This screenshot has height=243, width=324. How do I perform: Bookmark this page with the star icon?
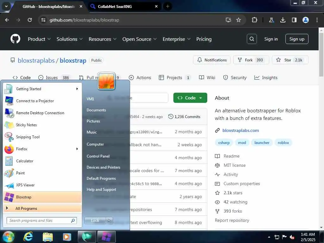coord(239,20)
